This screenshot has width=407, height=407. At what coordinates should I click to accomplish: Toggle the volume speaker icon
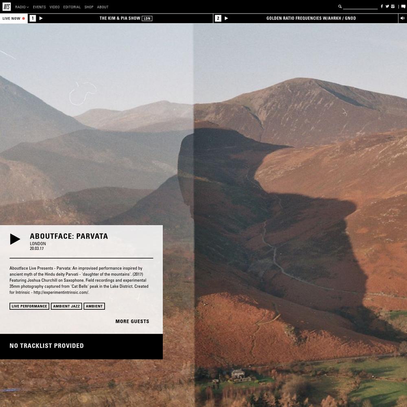tap(403, 18)
